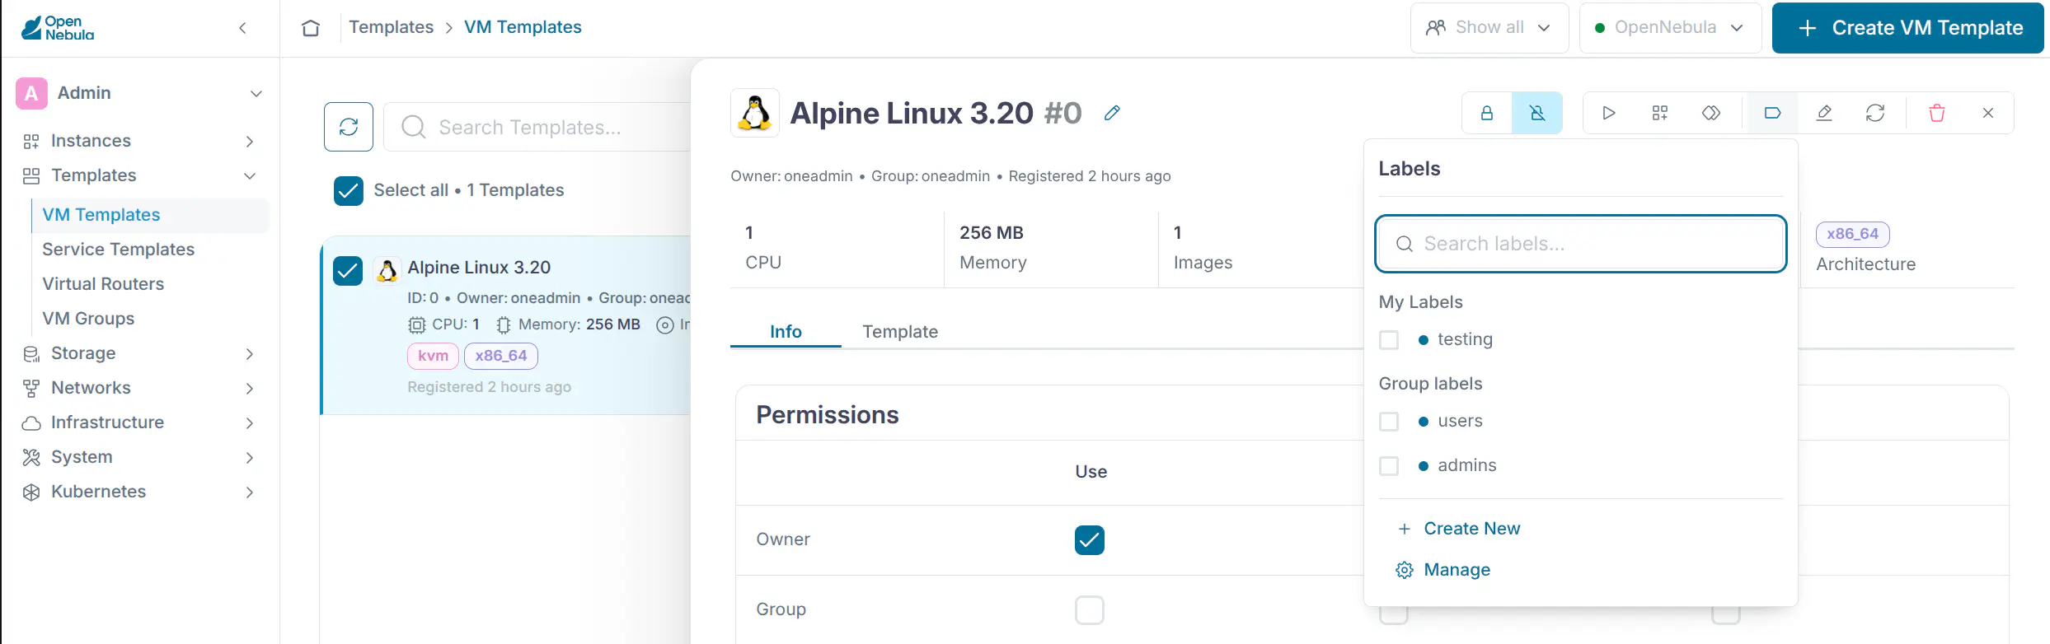Update template with the edit pen icon
Screen dimensions: 2050x644
pyautogui.click(x=1824, y=113)
